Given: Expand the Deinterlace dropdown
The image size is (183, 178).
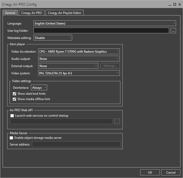Looking at the screenshot, I should (39, 87).
